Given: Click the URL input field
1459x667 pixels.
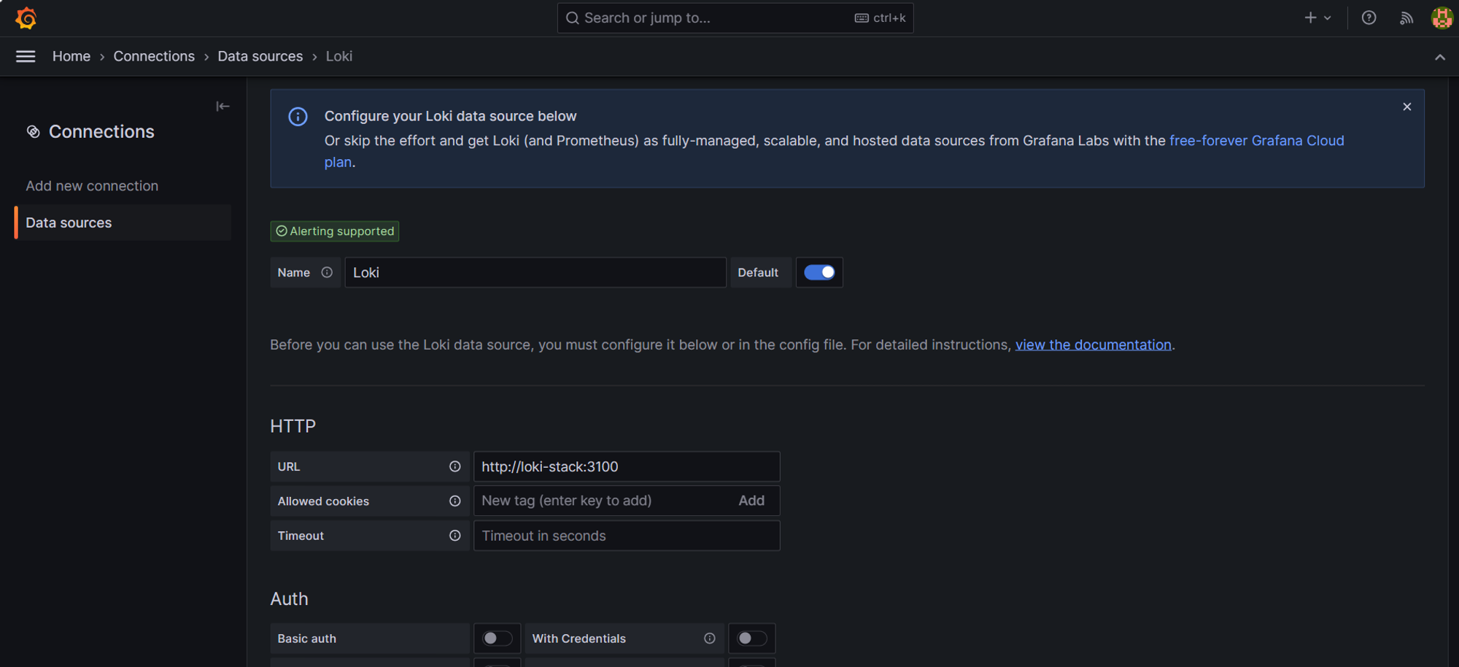Looking at the screenshot, I should point(627,466).
